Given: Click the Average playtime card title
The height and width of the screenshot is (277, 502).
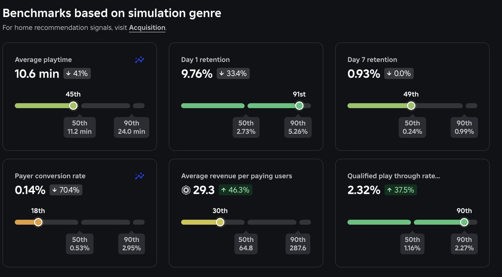Looking at the screenshot, I should [x=43, y=60].
